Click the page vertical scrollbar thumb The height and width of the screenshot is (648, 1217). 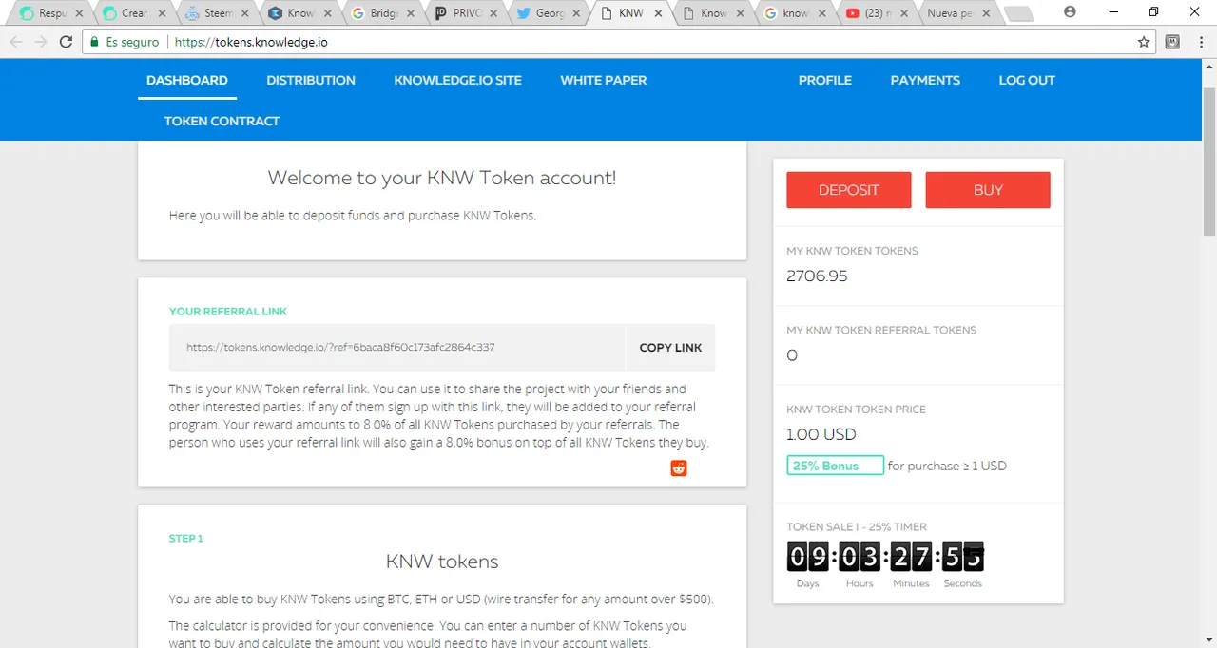pos(1209,160)
